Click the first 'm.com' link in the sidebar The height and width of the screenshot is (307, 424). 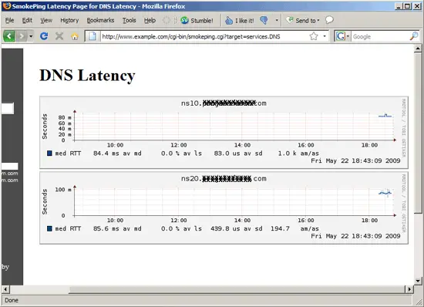pos(10,173)
